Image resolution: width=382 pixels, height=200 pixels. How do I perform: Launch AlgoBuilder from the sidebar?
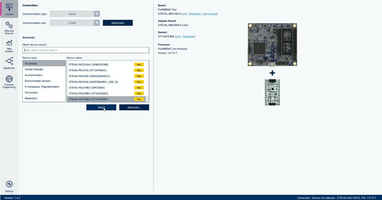point(9,63)
